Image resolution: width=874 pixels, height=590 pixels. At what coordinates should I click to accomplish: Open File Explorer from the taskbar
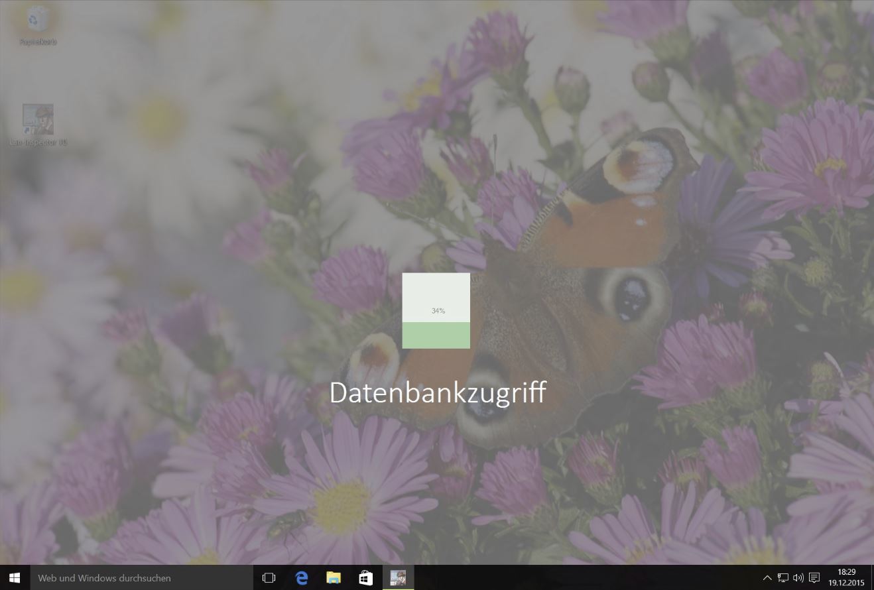point(334,577)
